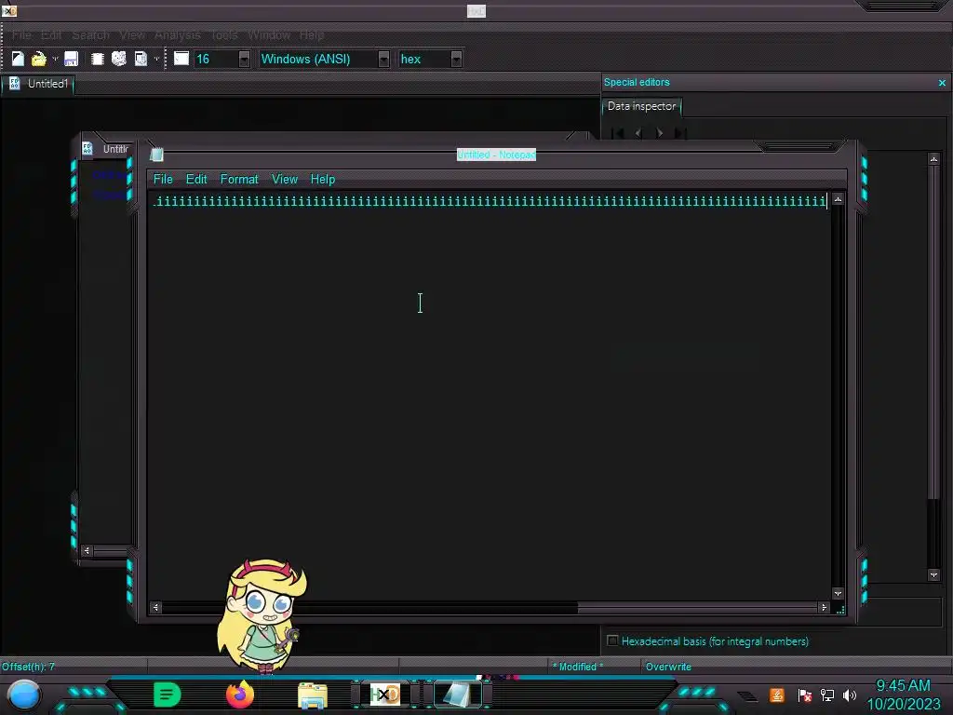Open Notepad Format menu

[x=239, y=180]
